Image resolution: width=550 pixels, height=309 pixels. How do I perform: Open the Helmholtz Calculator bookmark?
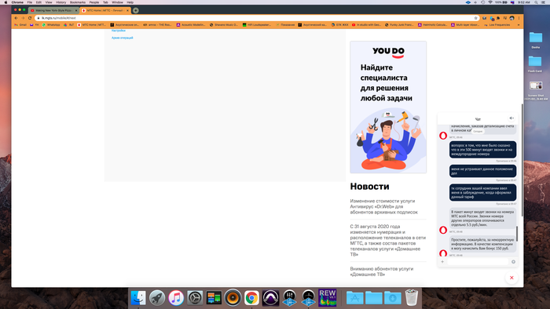pyautogui.click(x=432, y=25)
